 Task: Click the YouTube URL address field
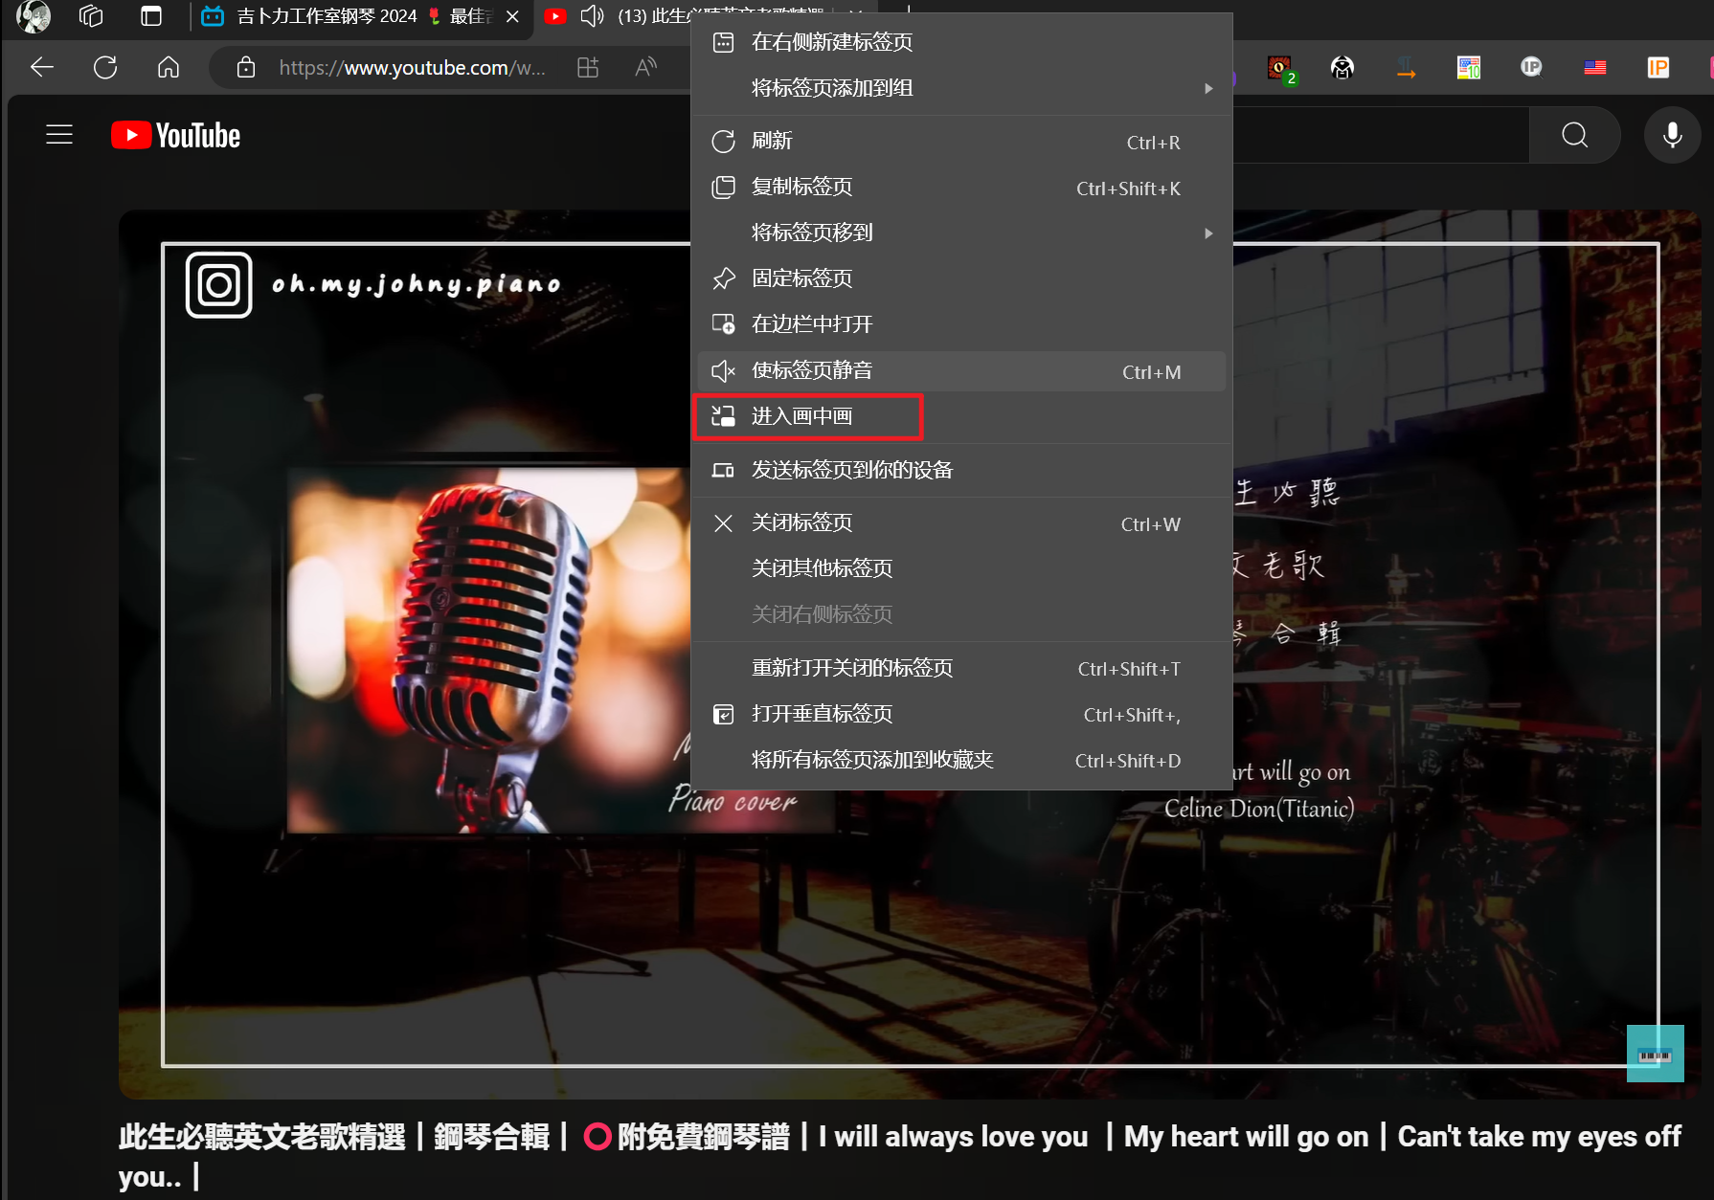click(412, 68)
